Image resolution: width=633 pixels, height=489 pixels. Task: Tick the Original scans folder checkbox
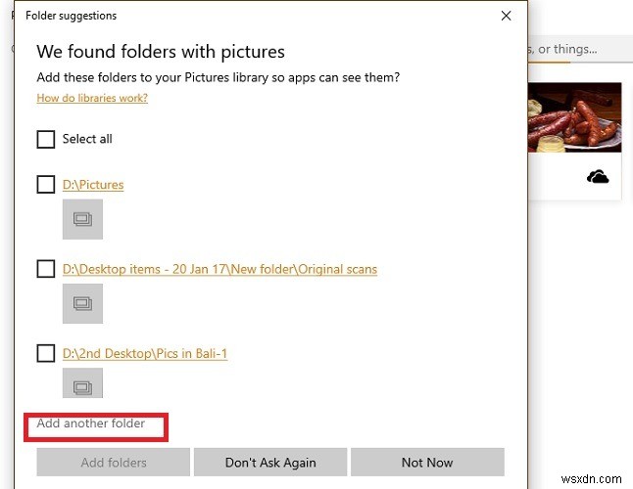46,269
